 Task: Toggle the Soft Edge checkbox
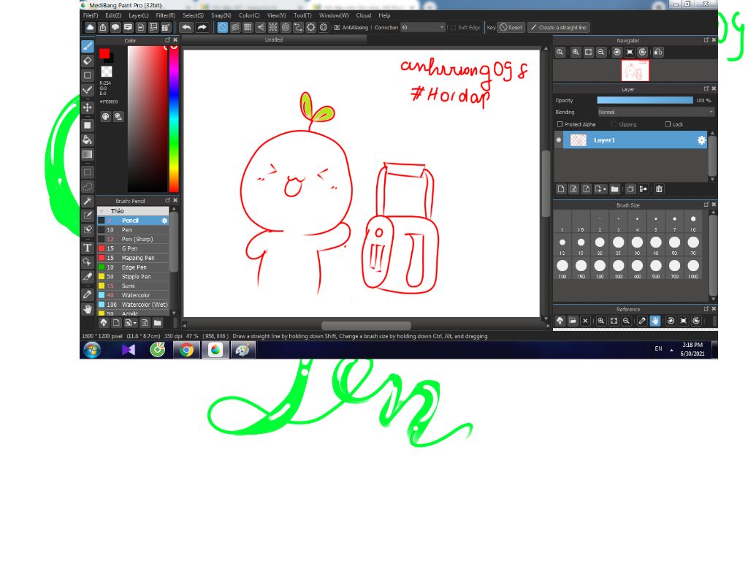(x=453, y=27)
